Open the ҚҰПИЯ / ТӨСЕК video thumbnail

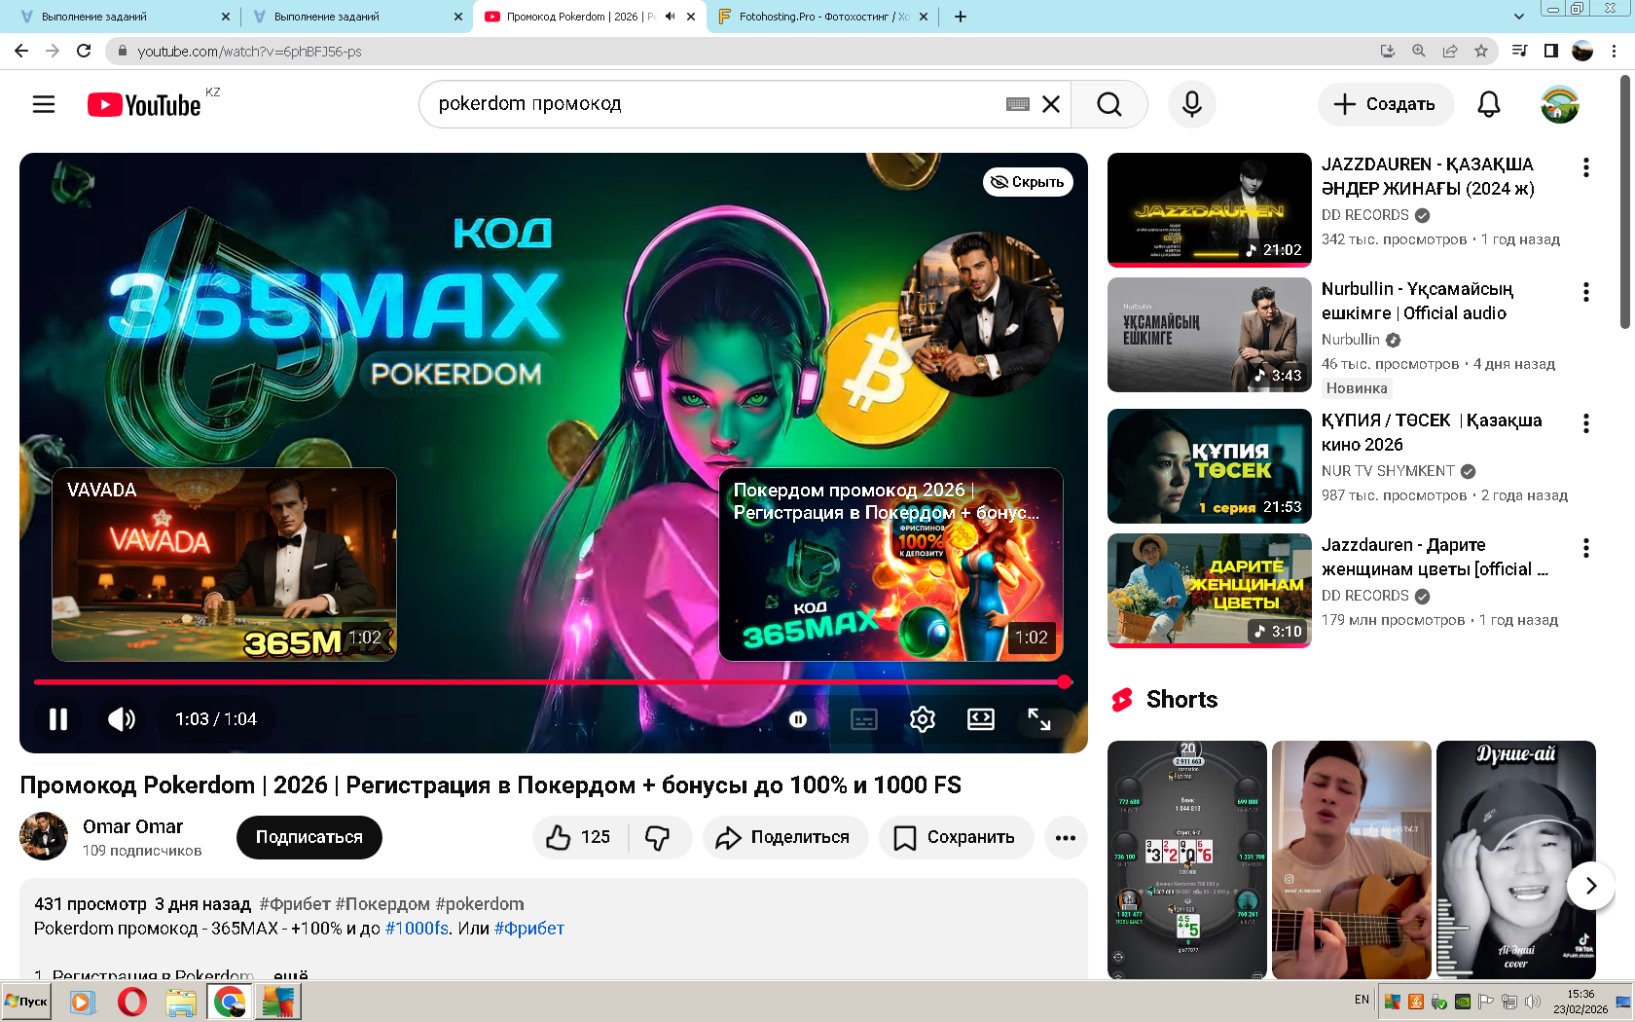coord(1210,466)
